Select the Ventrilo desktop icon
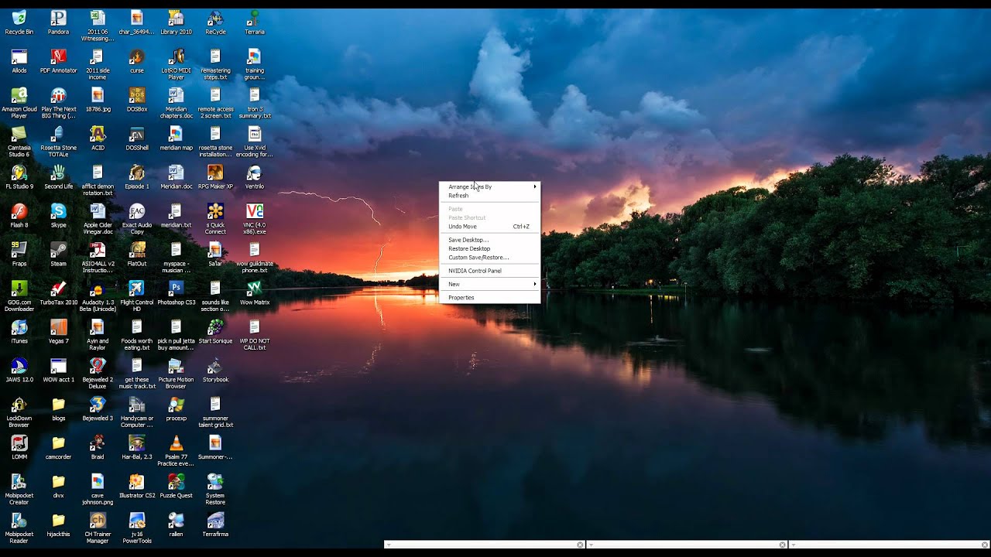 pyautogui.click(x=254, y=177)
